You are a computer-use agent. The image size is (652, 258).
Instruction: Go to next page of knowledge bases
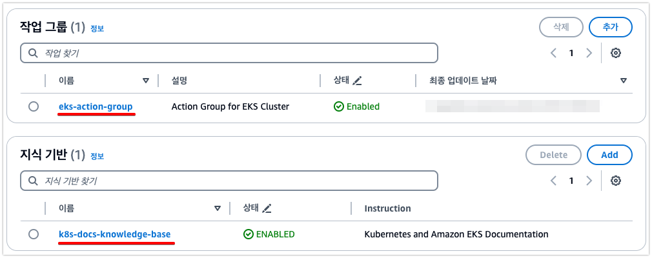[589, 181]
